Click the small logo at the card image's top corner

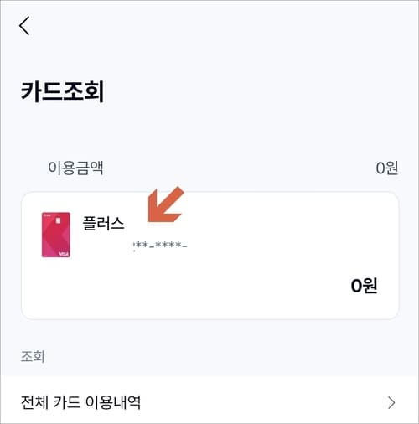[45, 215]
